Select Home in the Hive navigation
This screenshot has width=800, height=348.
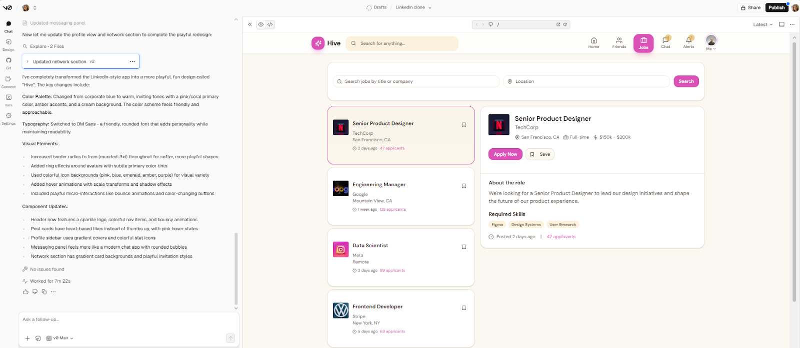click(593, 42)
